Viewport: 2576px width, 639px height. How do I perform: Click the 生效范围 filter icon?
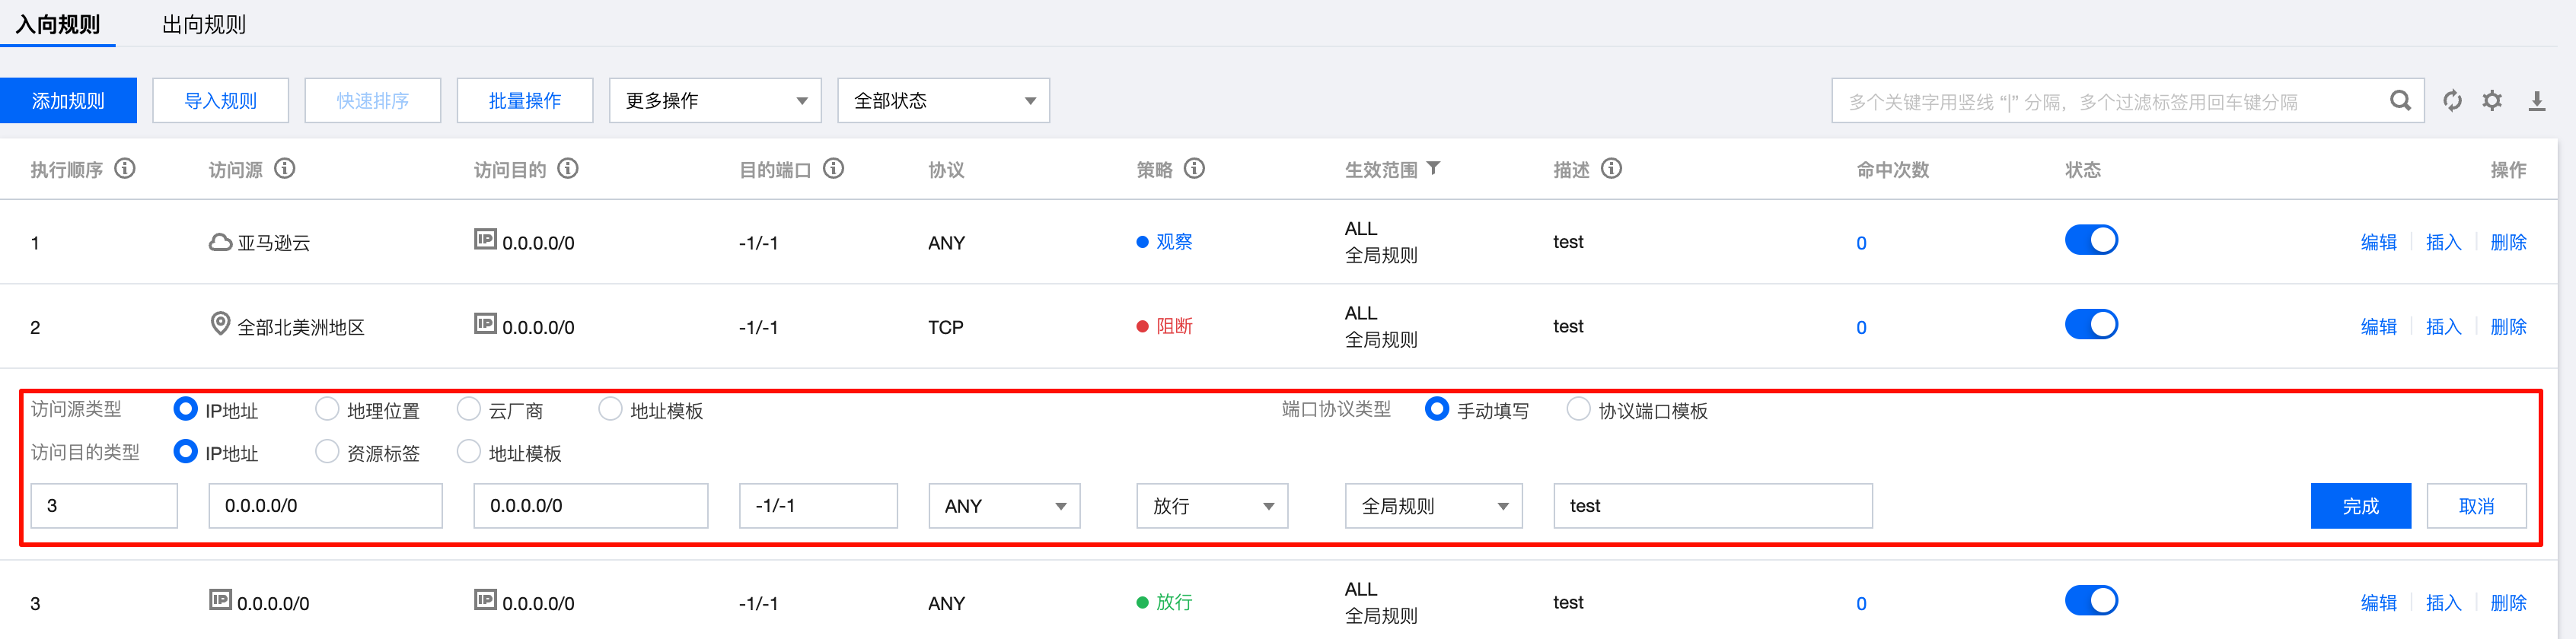click(1433, 168)
